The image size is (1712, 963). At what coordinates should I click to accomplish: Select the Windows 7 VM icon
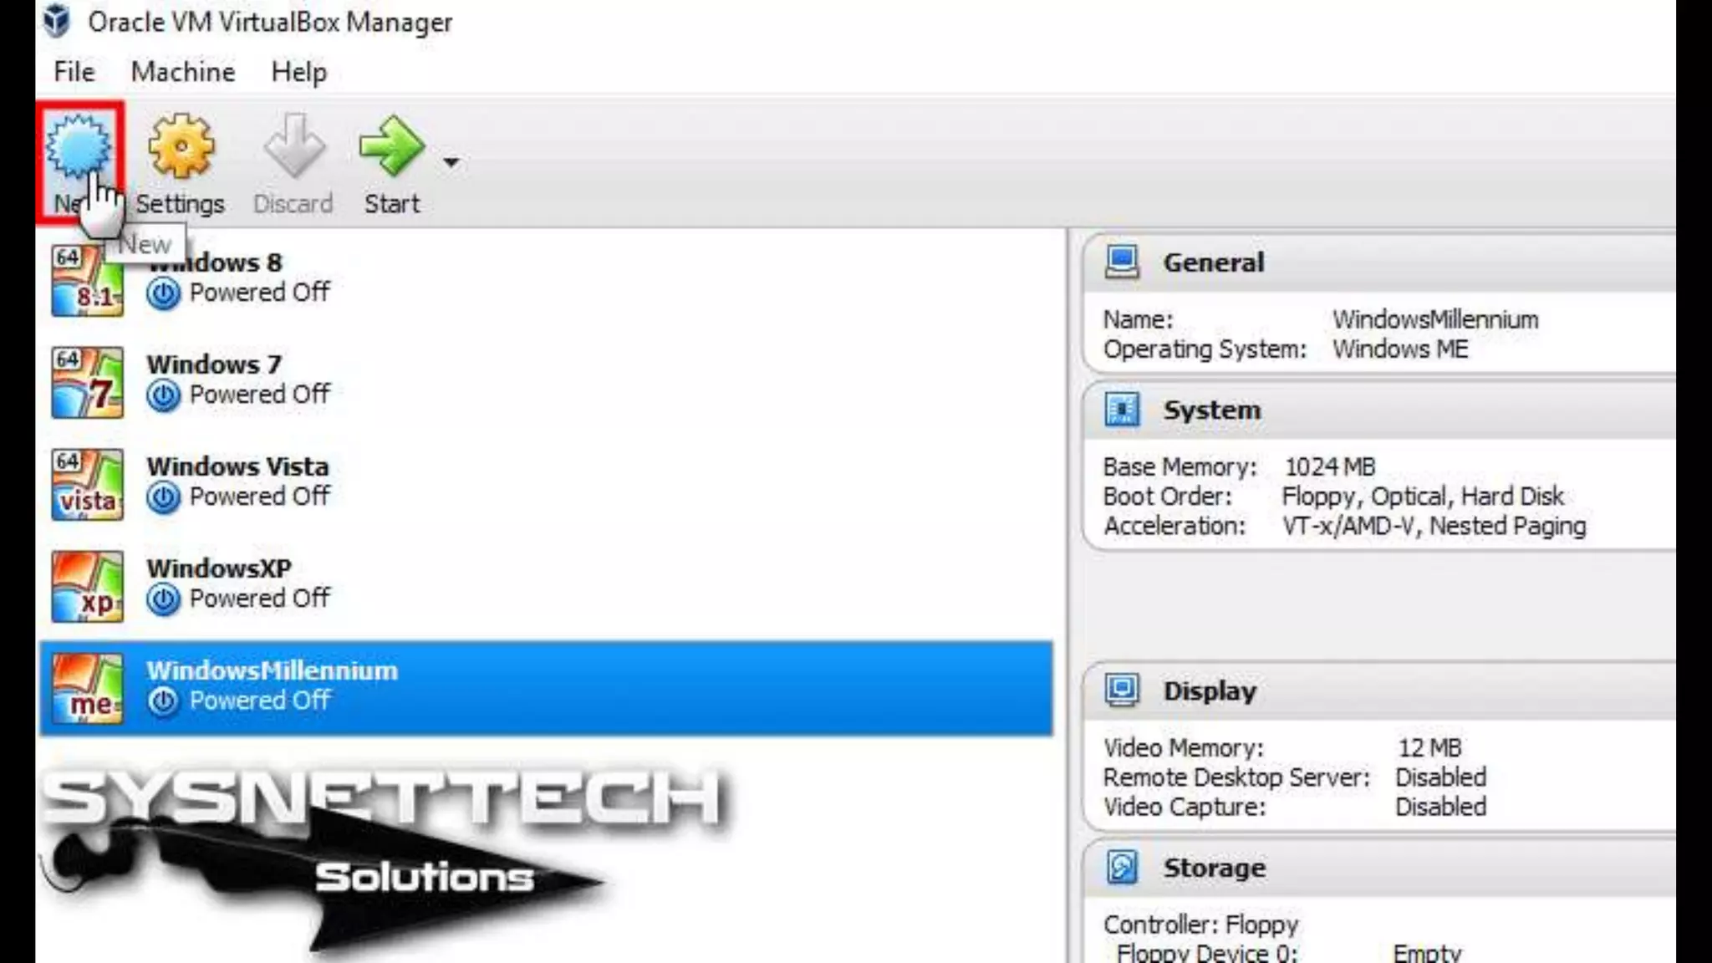coord(87,382)
